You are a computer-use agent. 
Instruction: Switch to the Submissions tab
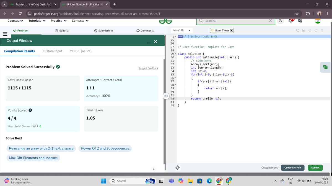(x=104, y=31)
